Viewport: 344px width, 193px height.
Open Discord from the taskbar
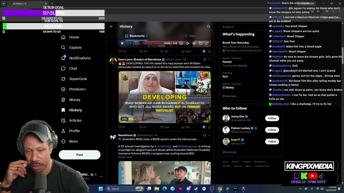(x=188, y=189)
